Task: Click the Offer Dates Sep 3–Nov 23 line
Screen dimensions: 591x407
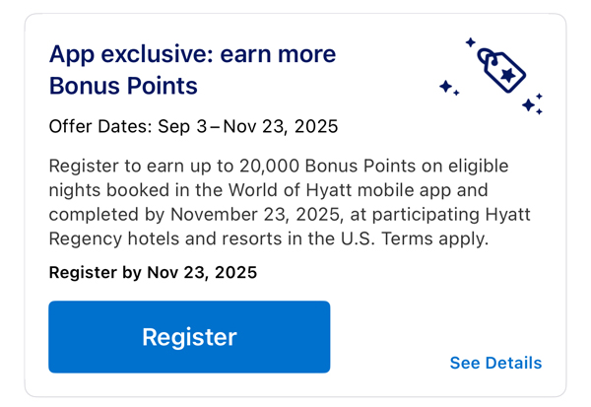Action: tap(193, 126)
